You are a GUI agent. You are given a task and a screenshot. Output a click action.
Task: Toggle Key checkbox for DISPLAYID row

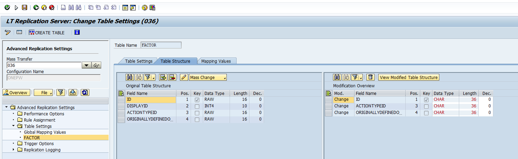click(197, 106)
